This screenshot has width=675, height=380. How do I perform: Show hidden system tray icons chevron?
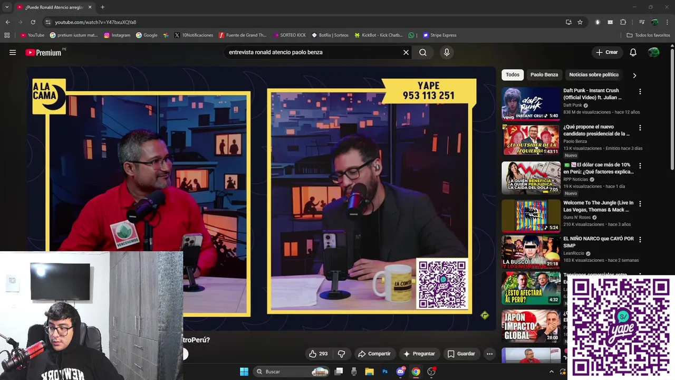point(552,372)
